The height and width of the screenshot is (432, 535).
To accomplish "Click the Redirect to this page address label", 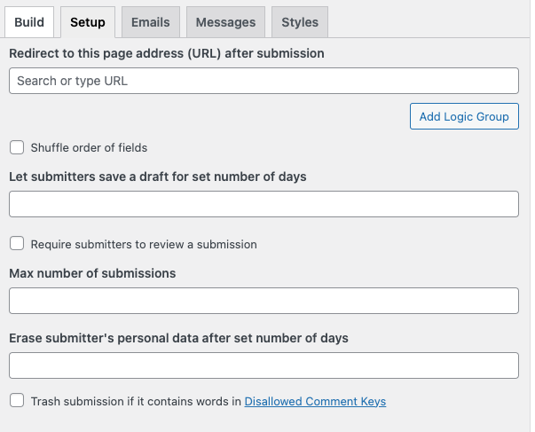I will tap(167, 53).
